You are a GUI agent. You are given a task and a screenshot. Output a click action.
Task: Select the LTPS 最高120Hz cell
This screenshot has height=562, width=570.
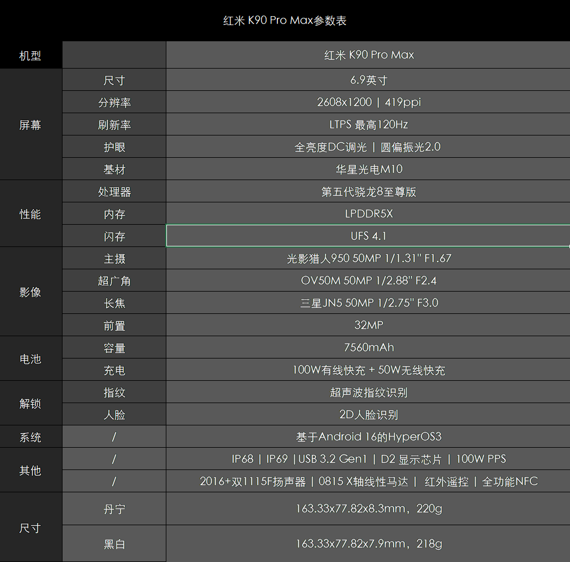[x=368, y=124]
